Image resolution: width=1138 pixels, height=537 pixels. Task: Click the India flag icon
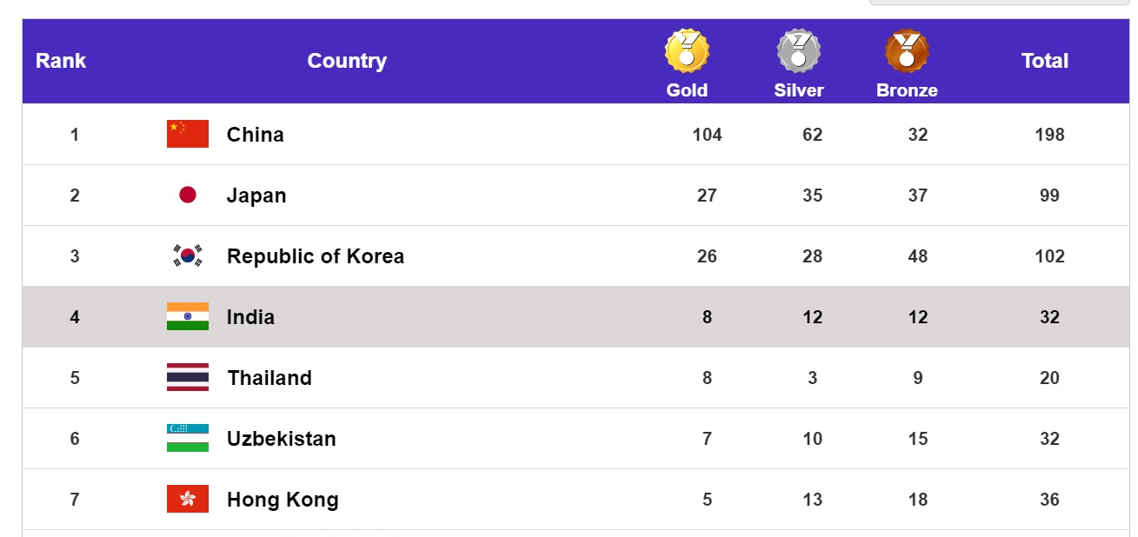tap(188, 316)
